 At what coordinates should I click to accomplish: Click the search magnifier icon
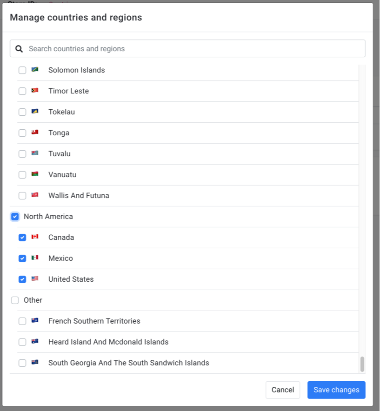pos(19,49)
